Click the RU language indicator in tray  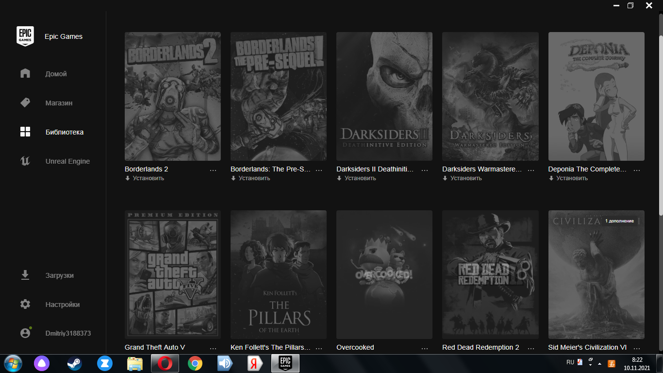tap(570, 362)
